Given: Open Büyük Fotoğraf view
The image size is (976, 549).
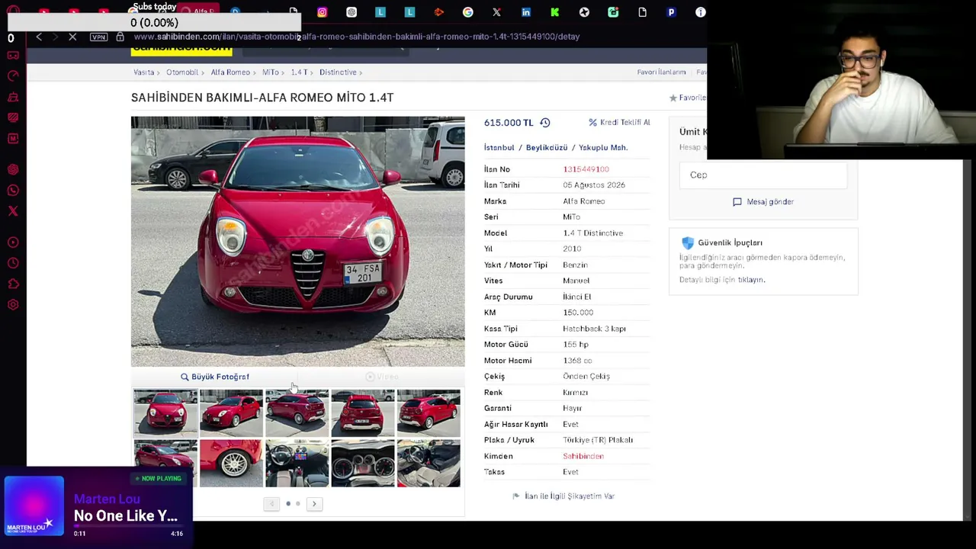Looking at the screenshot, I should tap(215, 377).
